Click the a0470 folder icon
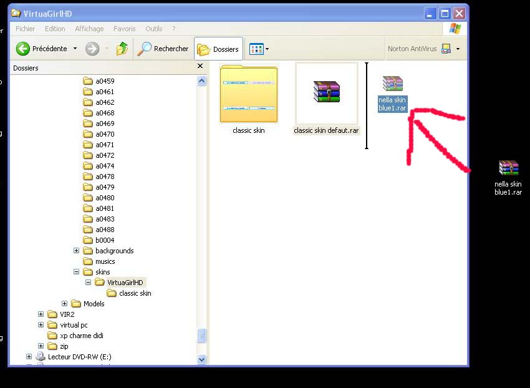 [x=88, y=134]
